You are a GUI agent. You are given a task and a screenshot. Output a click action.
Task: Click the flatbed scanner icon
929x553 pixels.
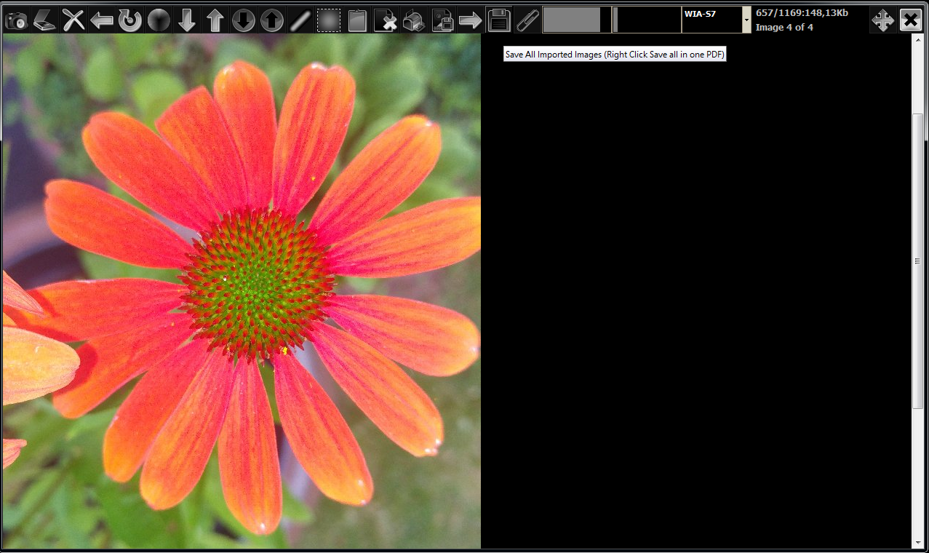point(45,20)
